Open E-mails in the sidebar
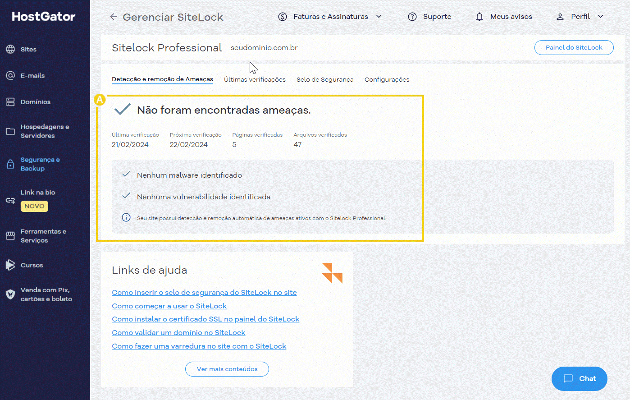The height and width of the screenshot is (400, 630). point(32,75)
